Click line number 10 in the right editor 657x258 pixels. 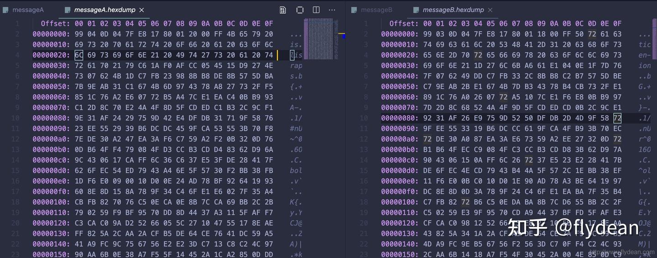[365, 118]
